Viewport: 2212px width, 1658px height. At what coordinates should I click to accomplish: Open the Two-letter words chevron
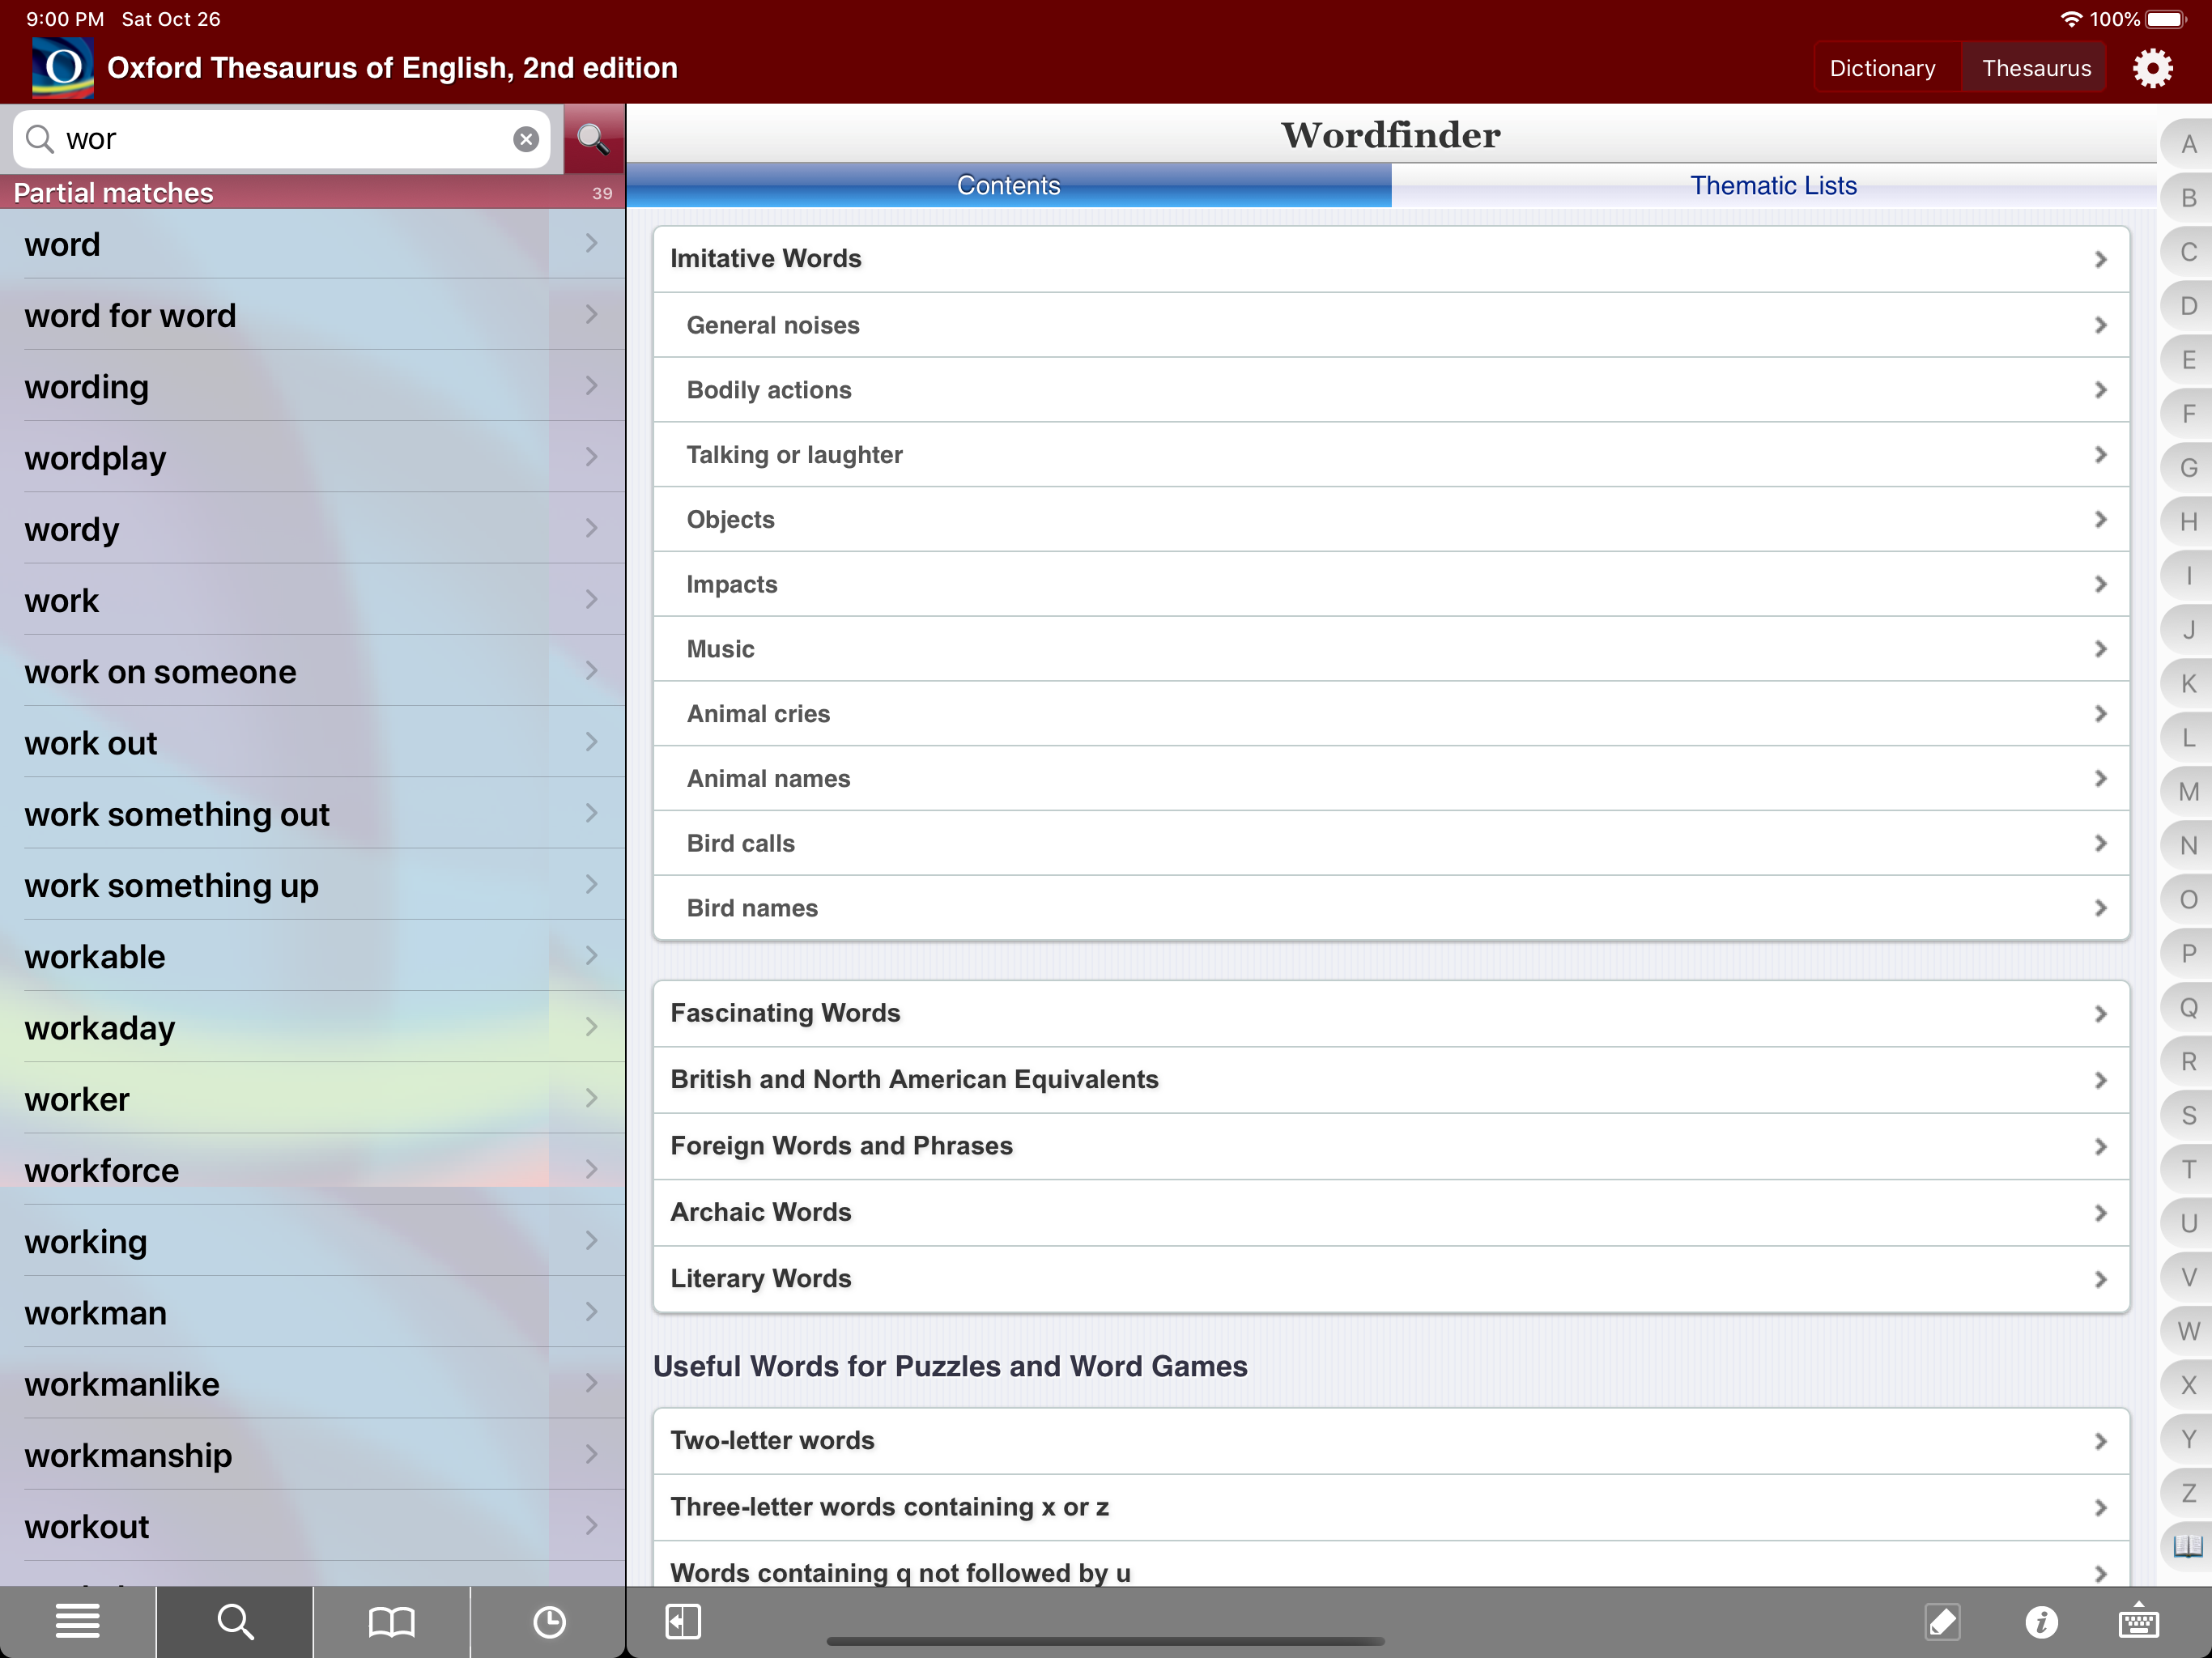pyautogui.click(x=2100, y=1441)
